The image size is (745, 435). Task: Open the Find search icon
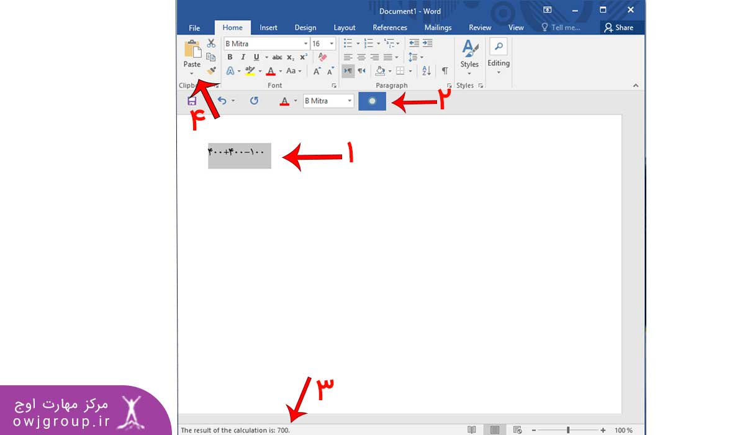499,47
